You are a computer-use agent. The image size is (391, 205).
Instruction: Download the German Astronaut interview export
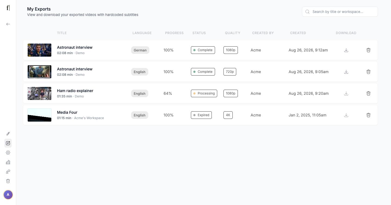click(346, 50)
